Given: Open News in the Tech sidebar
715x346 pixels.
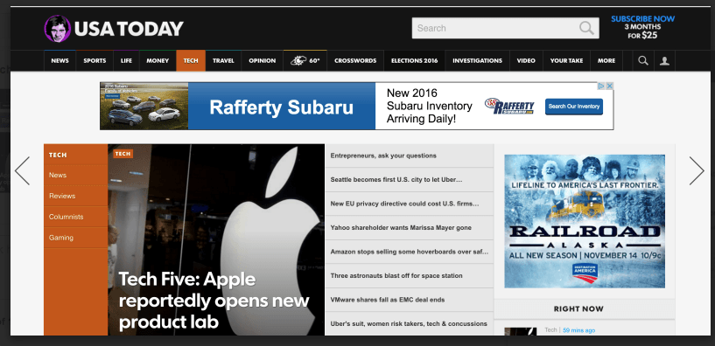Looking at the screenshot, I should [x=58, y=175].
